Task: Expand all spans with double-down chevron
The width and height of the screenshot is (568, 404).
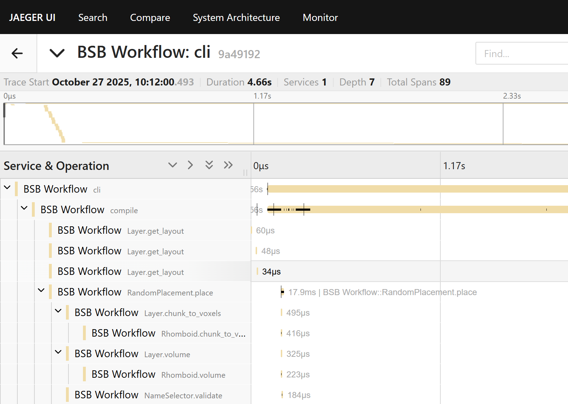Action: coord(209,165)
